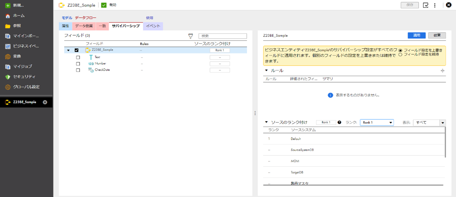Click the panel splitter handle dots
Screen dimensions: 456x197
[x=255, y=113]
